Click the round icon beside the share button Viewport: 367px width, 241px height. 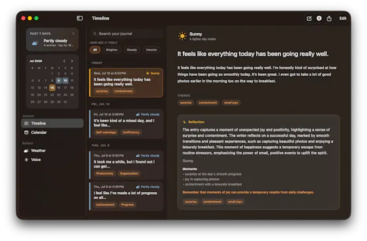click(319, 18)
